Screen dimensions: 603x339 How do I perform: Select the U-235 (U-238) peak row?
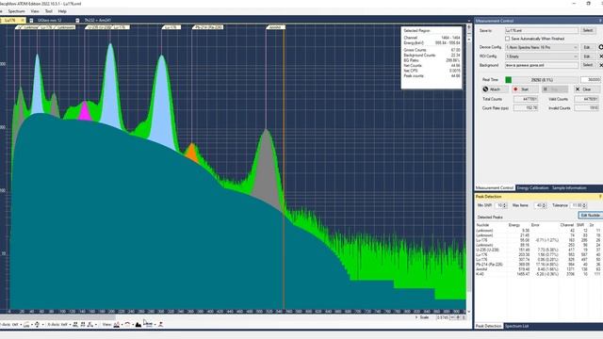tap(538, 250)
